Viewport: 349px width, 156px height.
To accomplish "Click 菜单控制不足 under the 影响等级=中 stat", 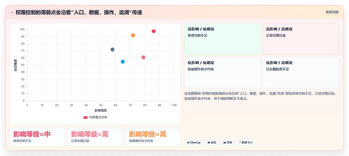I will [22, 141].
